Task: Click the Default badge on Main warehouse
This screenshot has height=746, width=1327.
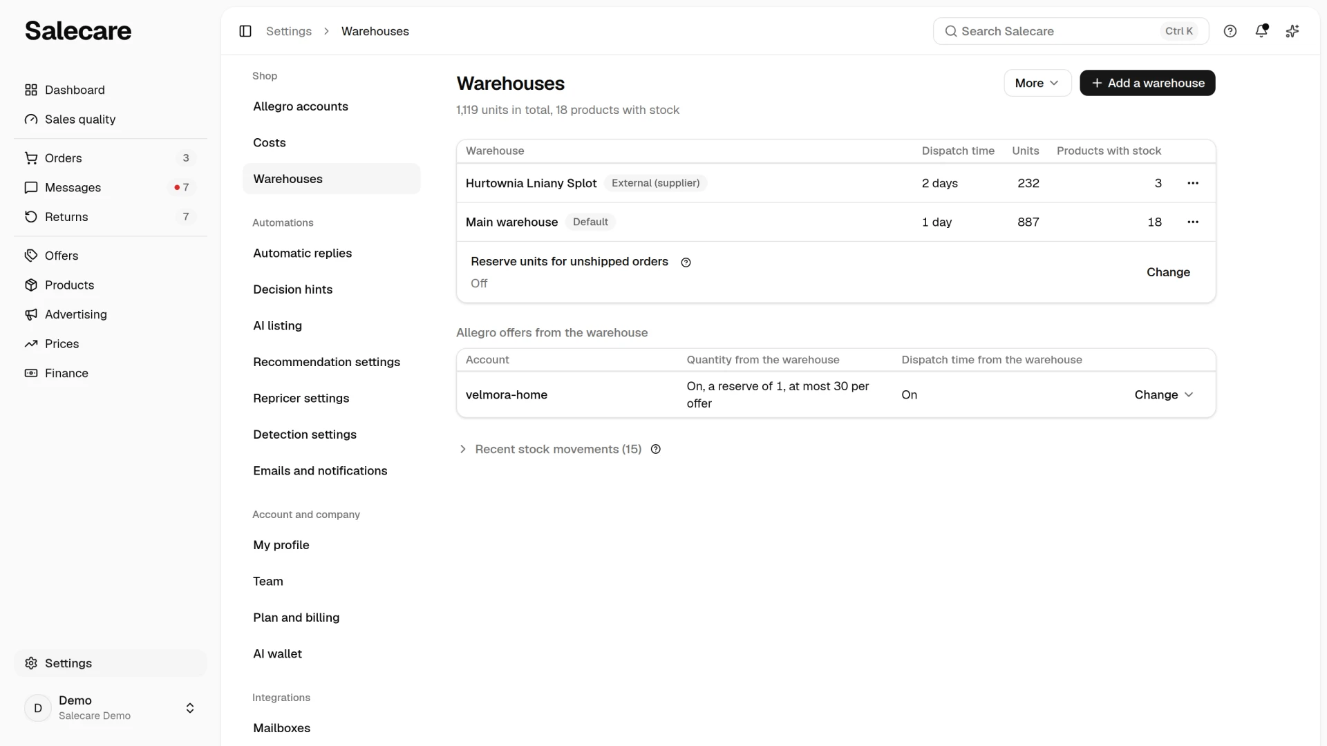Action: (590, 222)
